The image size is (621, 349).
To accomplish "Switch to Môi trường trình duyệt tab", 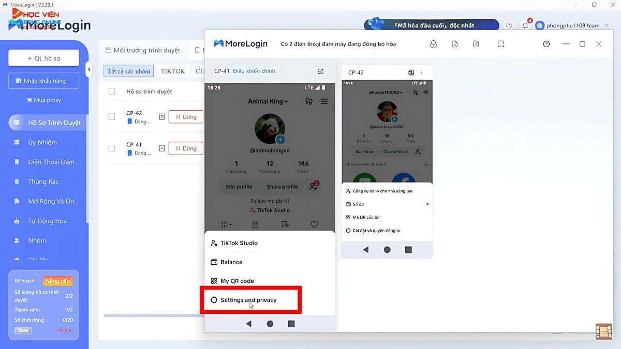I will coord(143,50).
